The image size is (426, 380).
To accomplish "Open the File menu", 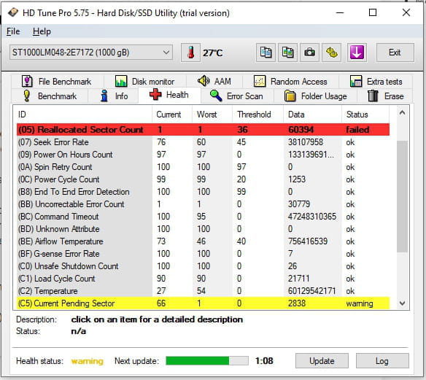I will (x=13, y=31).
